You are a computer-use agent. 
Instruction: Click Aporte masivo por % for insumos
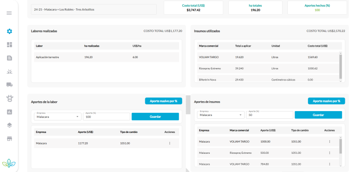[x=327, y=101]
